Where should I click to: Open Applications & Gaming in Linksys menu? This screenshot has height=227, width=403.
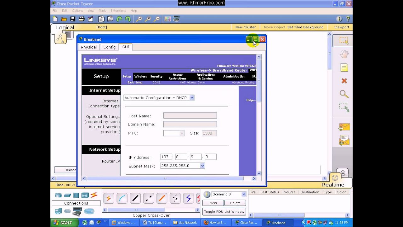coord(206,77)
